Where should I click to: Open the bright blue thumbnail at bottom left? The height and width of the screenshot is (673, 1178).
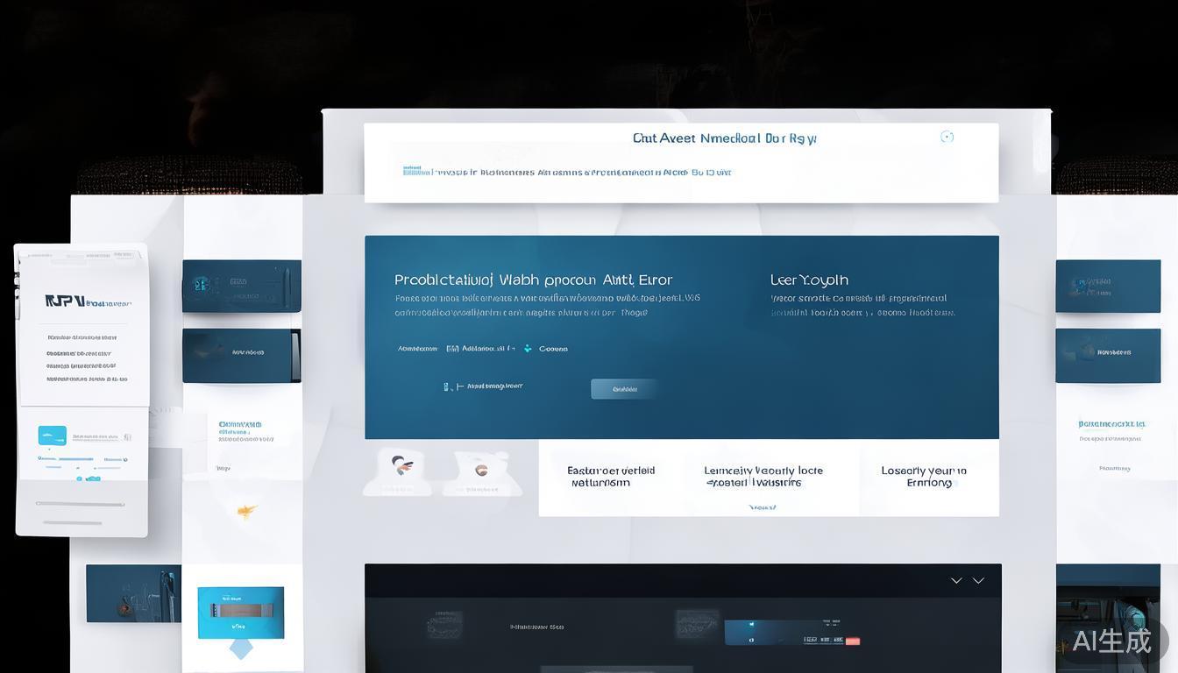coord(240,611)
